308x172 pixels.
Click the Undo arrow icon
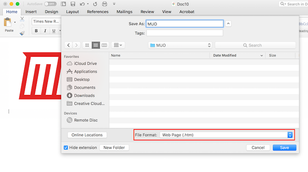coord(82,4)
